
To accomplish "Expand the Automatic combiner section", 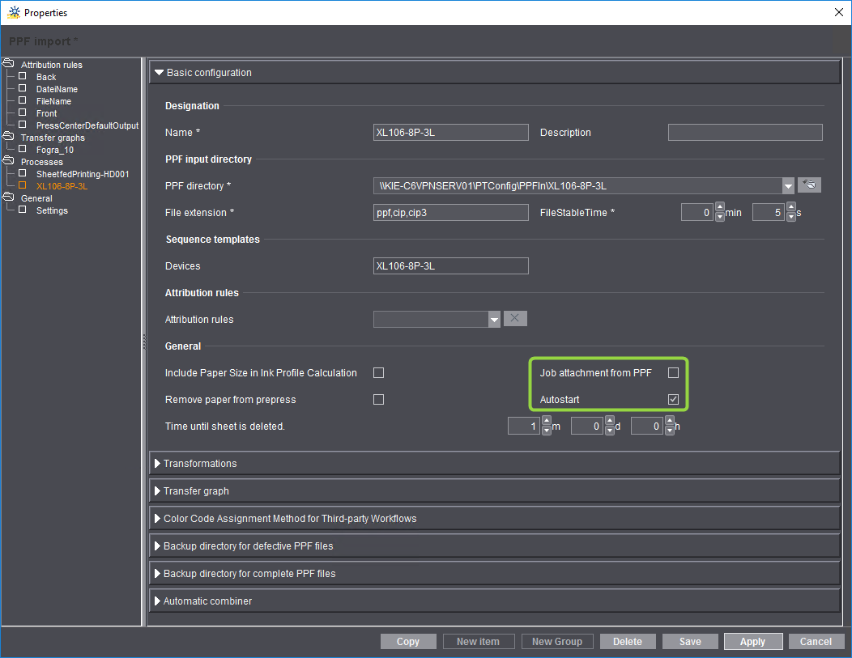I will coord(159,601).
